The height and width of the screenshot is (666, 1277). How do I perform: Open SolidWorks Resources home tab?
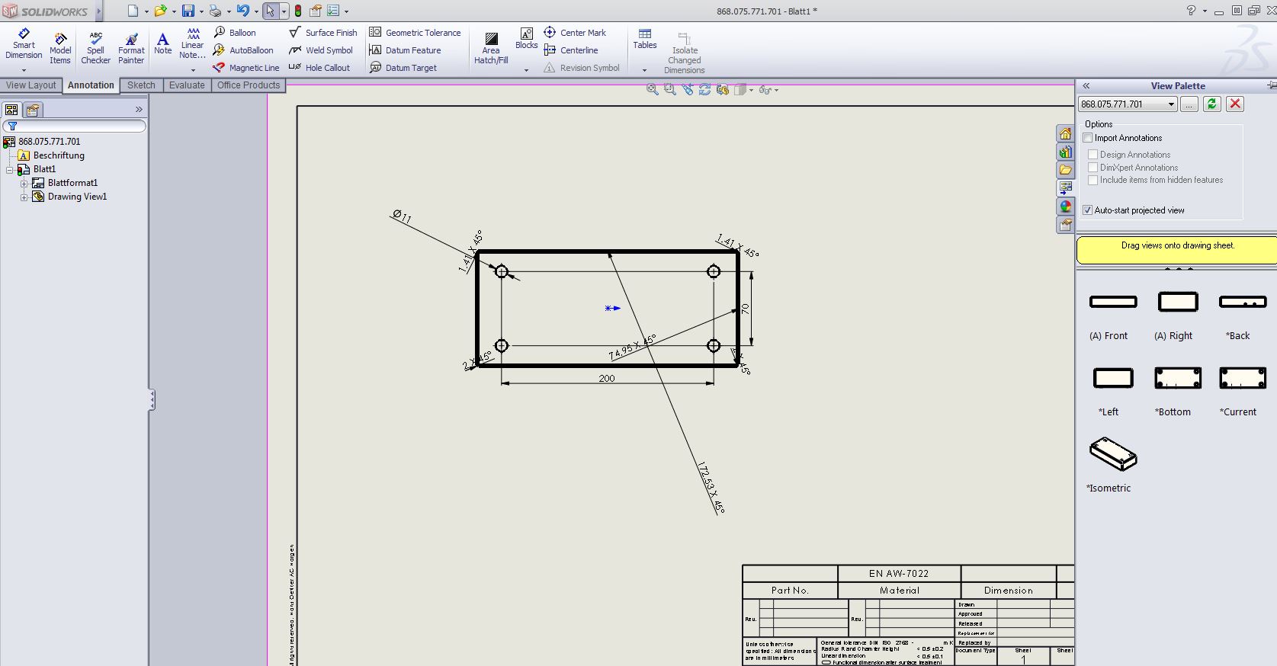(x=1065, y=133)
